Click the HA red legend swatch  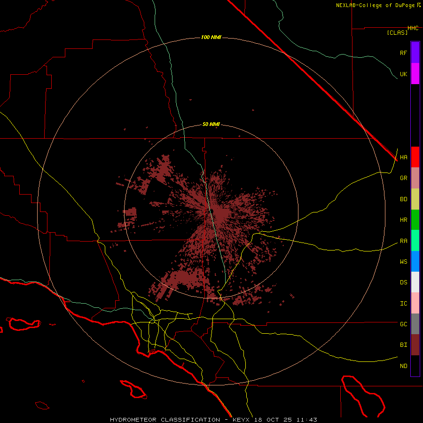pos(415,157)
